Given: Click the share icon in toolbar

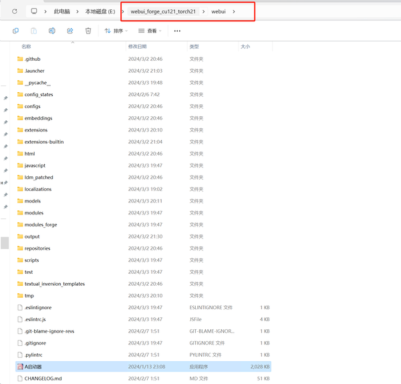Looking at the screenshot, I should click(x=70, y=31).
